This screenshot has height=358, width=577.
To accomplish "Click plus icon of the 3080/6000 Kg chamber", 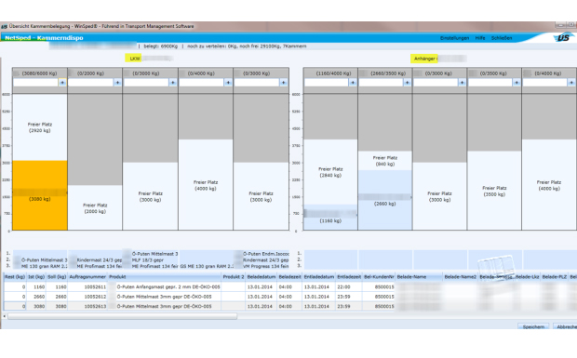I will coord(62,83).
